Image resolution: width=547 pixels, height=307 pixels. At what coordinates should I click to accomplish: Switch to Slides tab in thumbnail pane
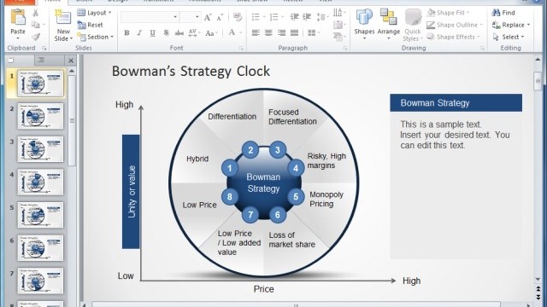tap(11, 61)
